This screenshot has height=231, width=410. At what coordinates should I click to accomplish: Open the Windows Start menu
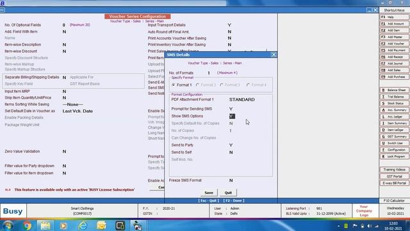tap(8, 225)
